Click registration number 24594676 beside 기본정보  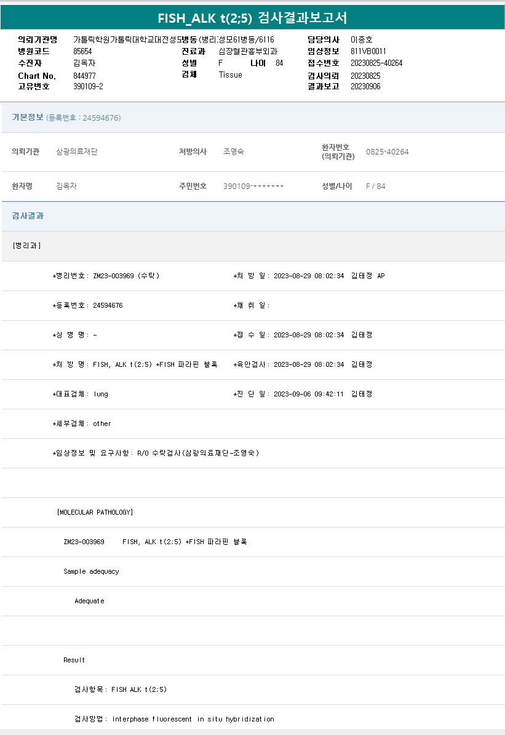[83, 118]
